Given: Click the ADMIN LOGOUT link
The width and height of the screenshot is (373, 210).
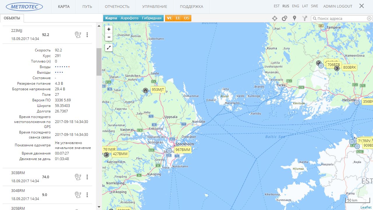Looking at the screenshot, I should (x=338, y=6).
